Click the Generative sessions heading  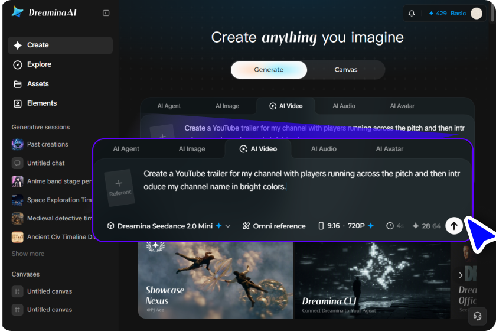41,127
